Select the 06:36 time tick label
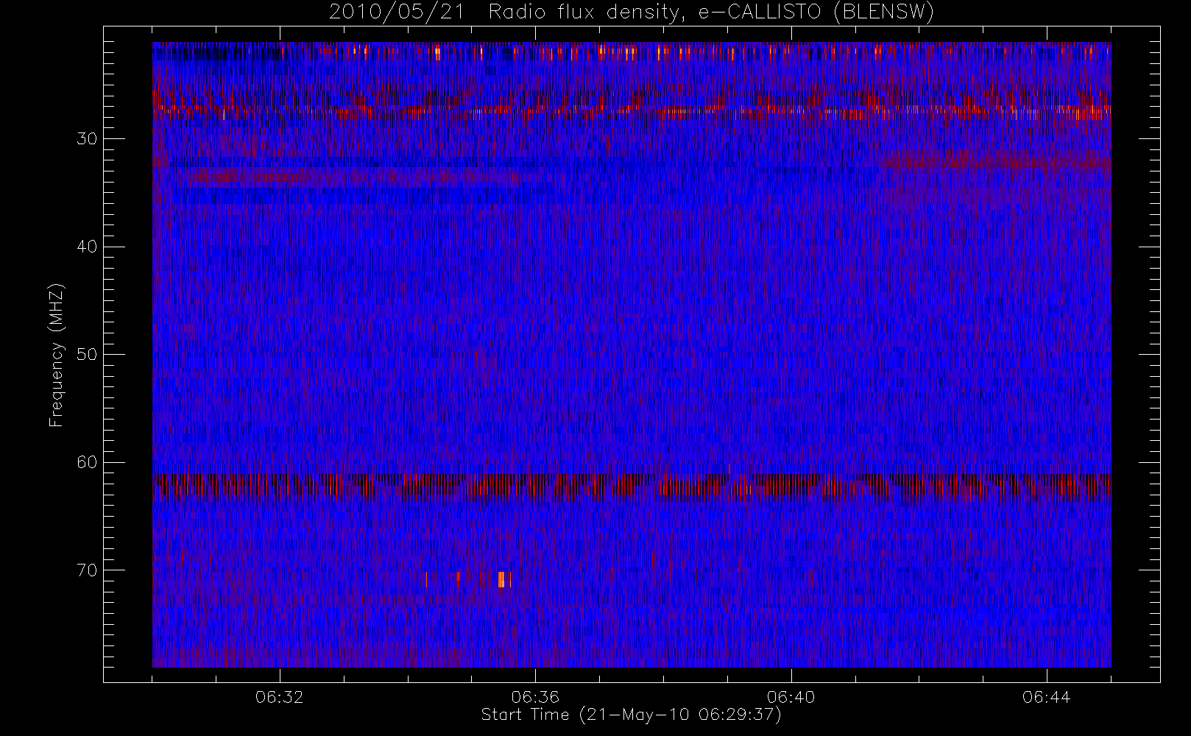Screen dimensions: 1191x736 535,697
